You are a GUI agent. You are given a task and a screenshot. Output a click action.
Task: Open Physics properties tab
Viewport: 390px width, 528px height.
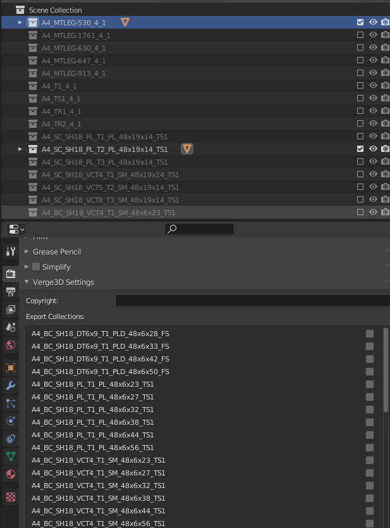click(11, 421)
